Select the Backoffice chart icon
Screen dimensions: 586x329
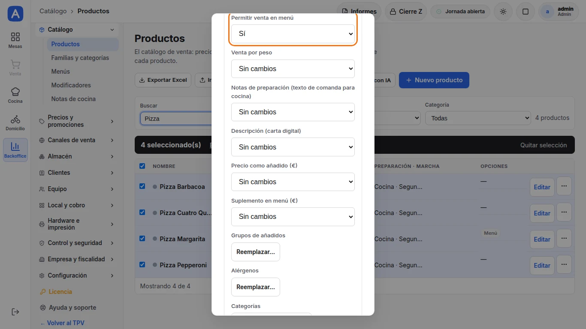coord(15,150)
